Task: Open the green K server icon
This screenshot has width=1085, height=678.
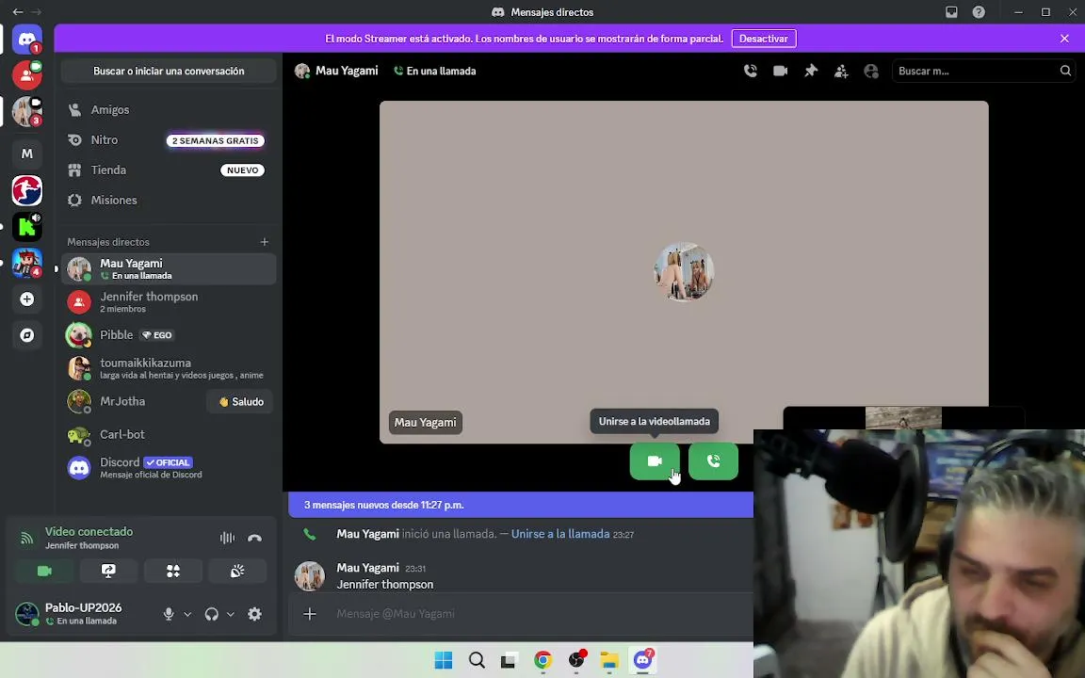Action: click(x=27, y=226)
